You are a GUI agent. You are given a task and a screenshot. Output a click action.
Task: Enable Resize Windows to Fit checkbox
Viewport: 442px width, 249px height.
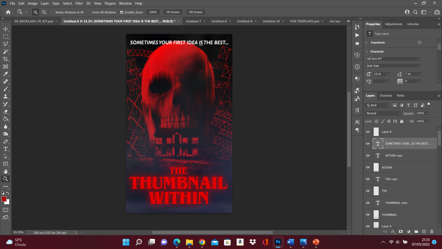pos(53,12)
